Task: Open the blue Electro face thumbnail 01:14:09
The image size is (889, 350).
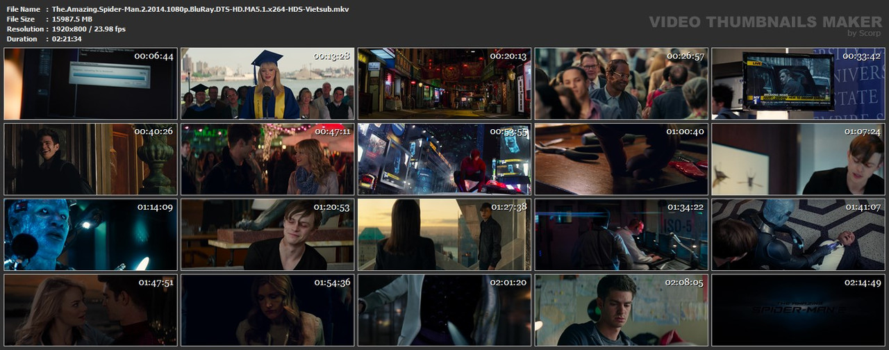Action: pos(90,235)
